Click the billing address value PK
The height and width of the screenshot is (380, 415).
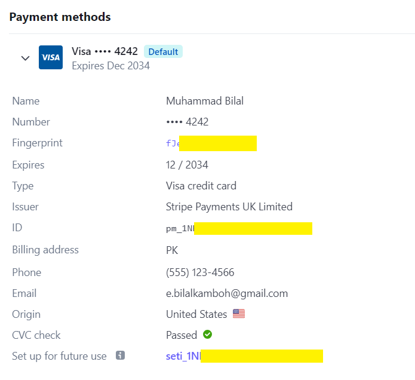click(x=172, y=250)
